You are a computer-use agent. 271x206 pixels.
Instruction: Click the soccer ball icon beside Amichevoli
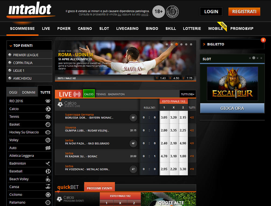click(x=10, y=78)
